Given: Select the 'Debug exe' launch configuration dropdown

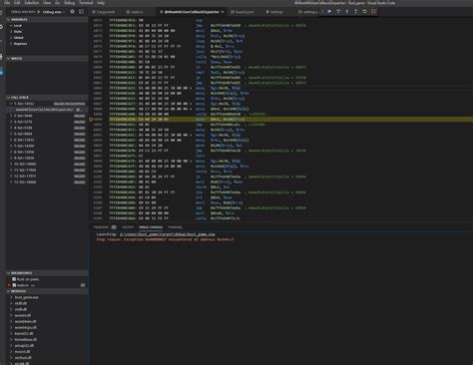Looking at the screenshot, I should (x=53, y=12).
